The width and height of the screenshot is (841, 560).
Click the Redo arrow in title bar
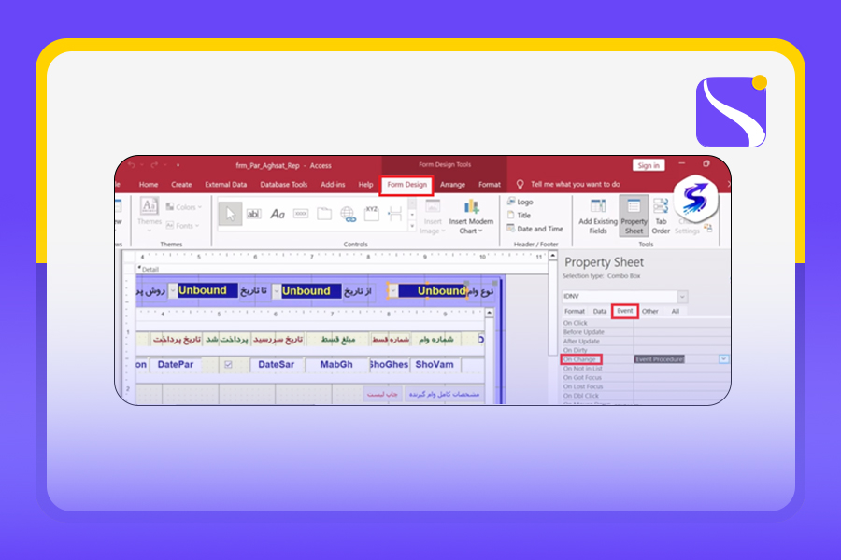[154, 165]
